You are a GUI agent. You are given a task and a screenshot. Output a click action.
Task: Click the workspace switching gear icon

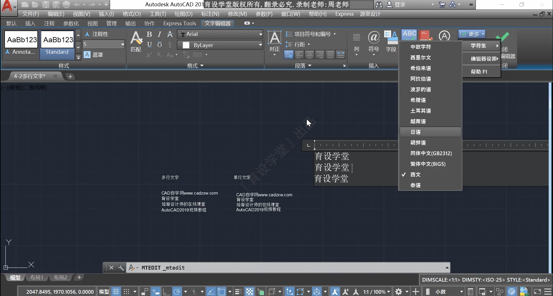click(x=399, y=292)
